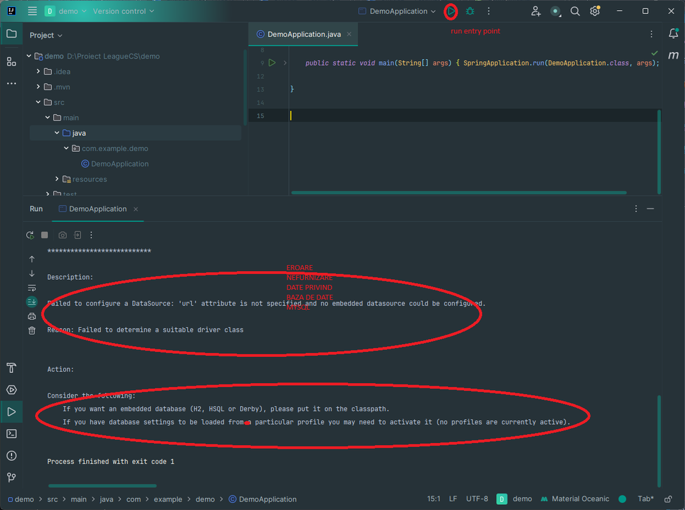This screenshot has height=510, width=685.
Task: Open the DemoApplication run configuration dropdown
Action: pyautogui.click(x=397, y=11)
